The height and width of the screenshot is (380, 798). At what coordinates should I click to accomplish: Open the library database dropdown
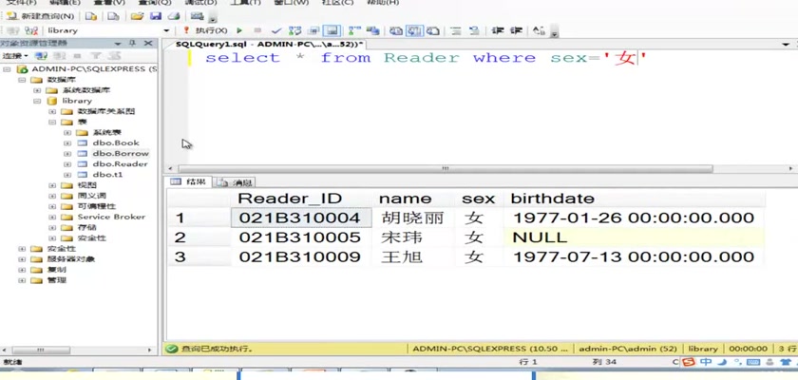point(166,30)
